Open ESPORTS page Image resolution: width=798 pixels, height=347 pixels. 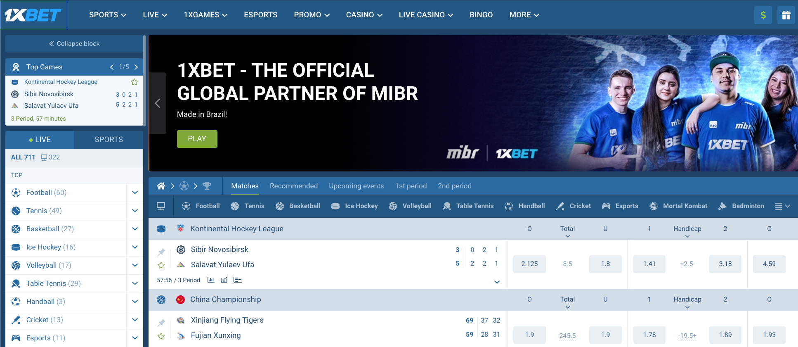tap(260, 15)
